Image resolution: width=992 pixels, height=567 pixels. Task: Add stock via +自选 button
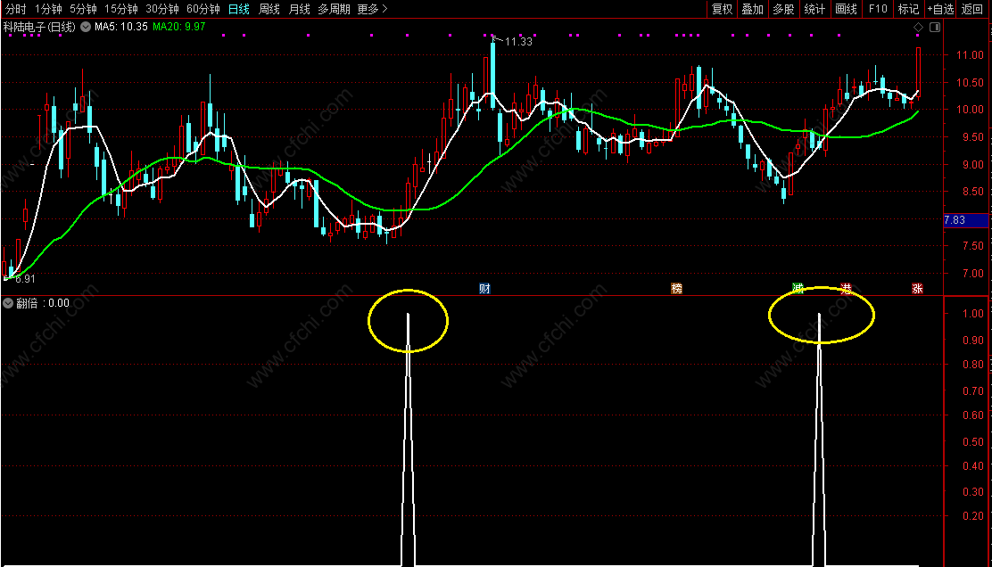941,9
